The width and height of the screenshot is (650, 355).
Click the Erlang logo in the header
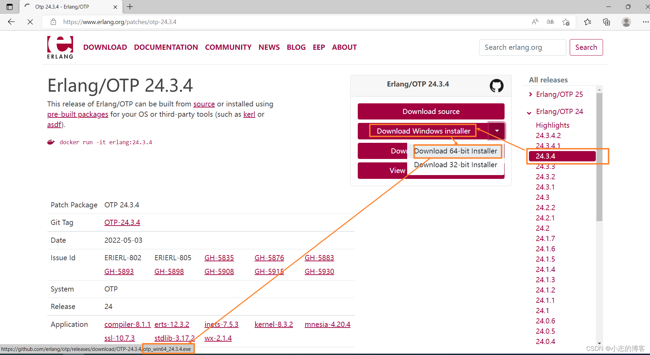click(60, 47)
